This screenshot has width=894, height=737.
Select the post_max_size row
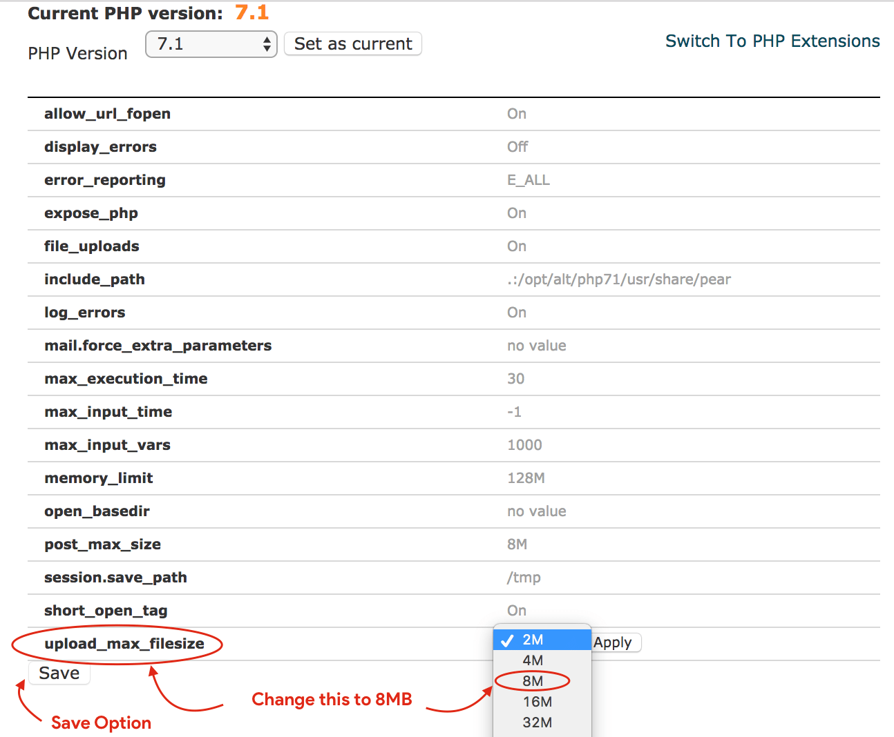point(102,544)
